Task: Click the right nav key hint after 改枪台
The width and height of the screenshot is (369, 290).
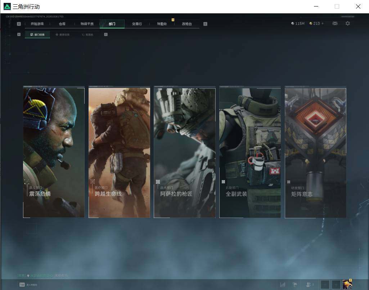Action: click(x=205, y=24)
